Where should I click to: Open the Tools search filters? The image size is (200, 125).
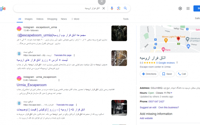point(126,19)
